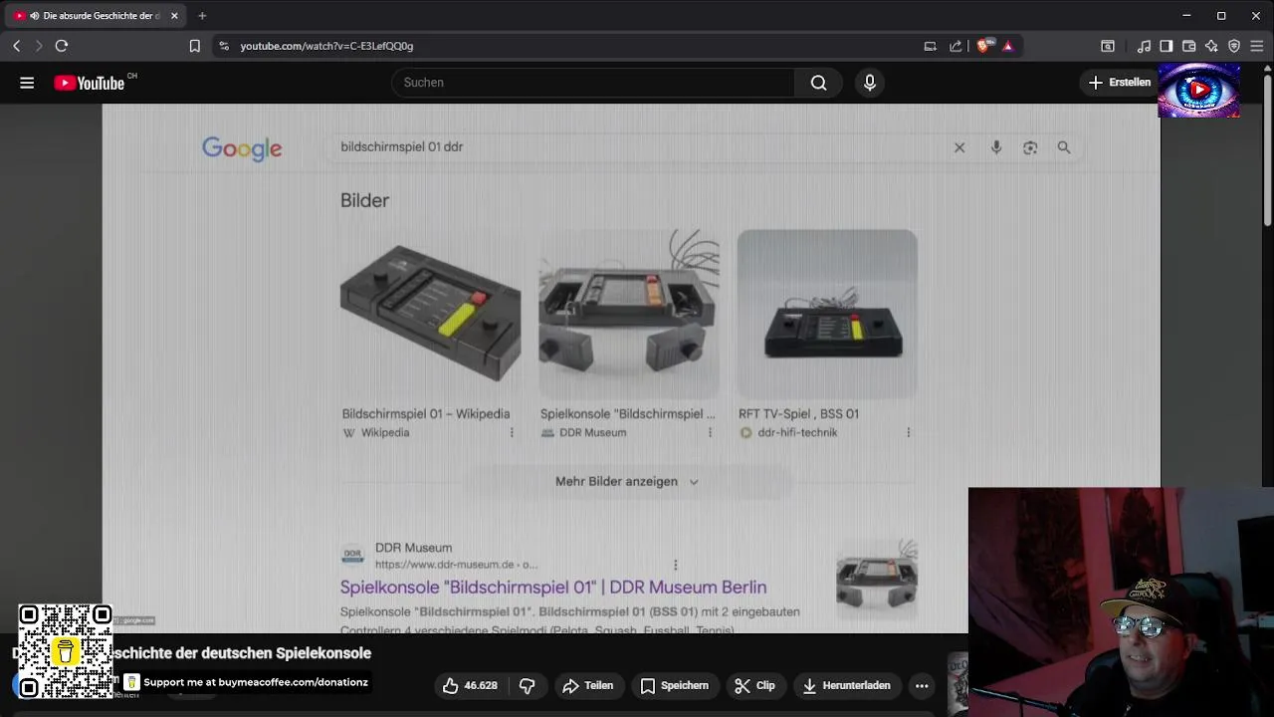Viewport: 1274px width, 717px height.
Task: Click the Teilen share button
Action: click(587, 685)
